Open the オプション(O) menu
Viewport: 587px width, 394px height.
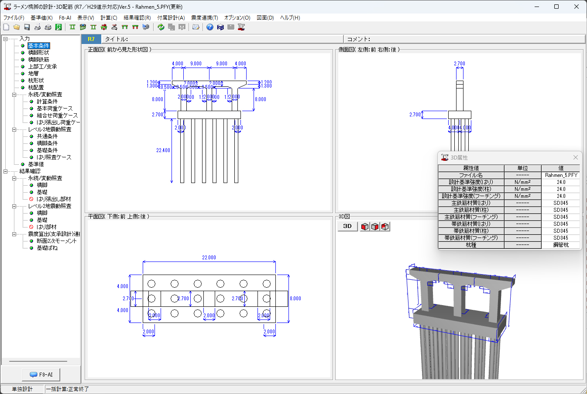click(237, 18)
